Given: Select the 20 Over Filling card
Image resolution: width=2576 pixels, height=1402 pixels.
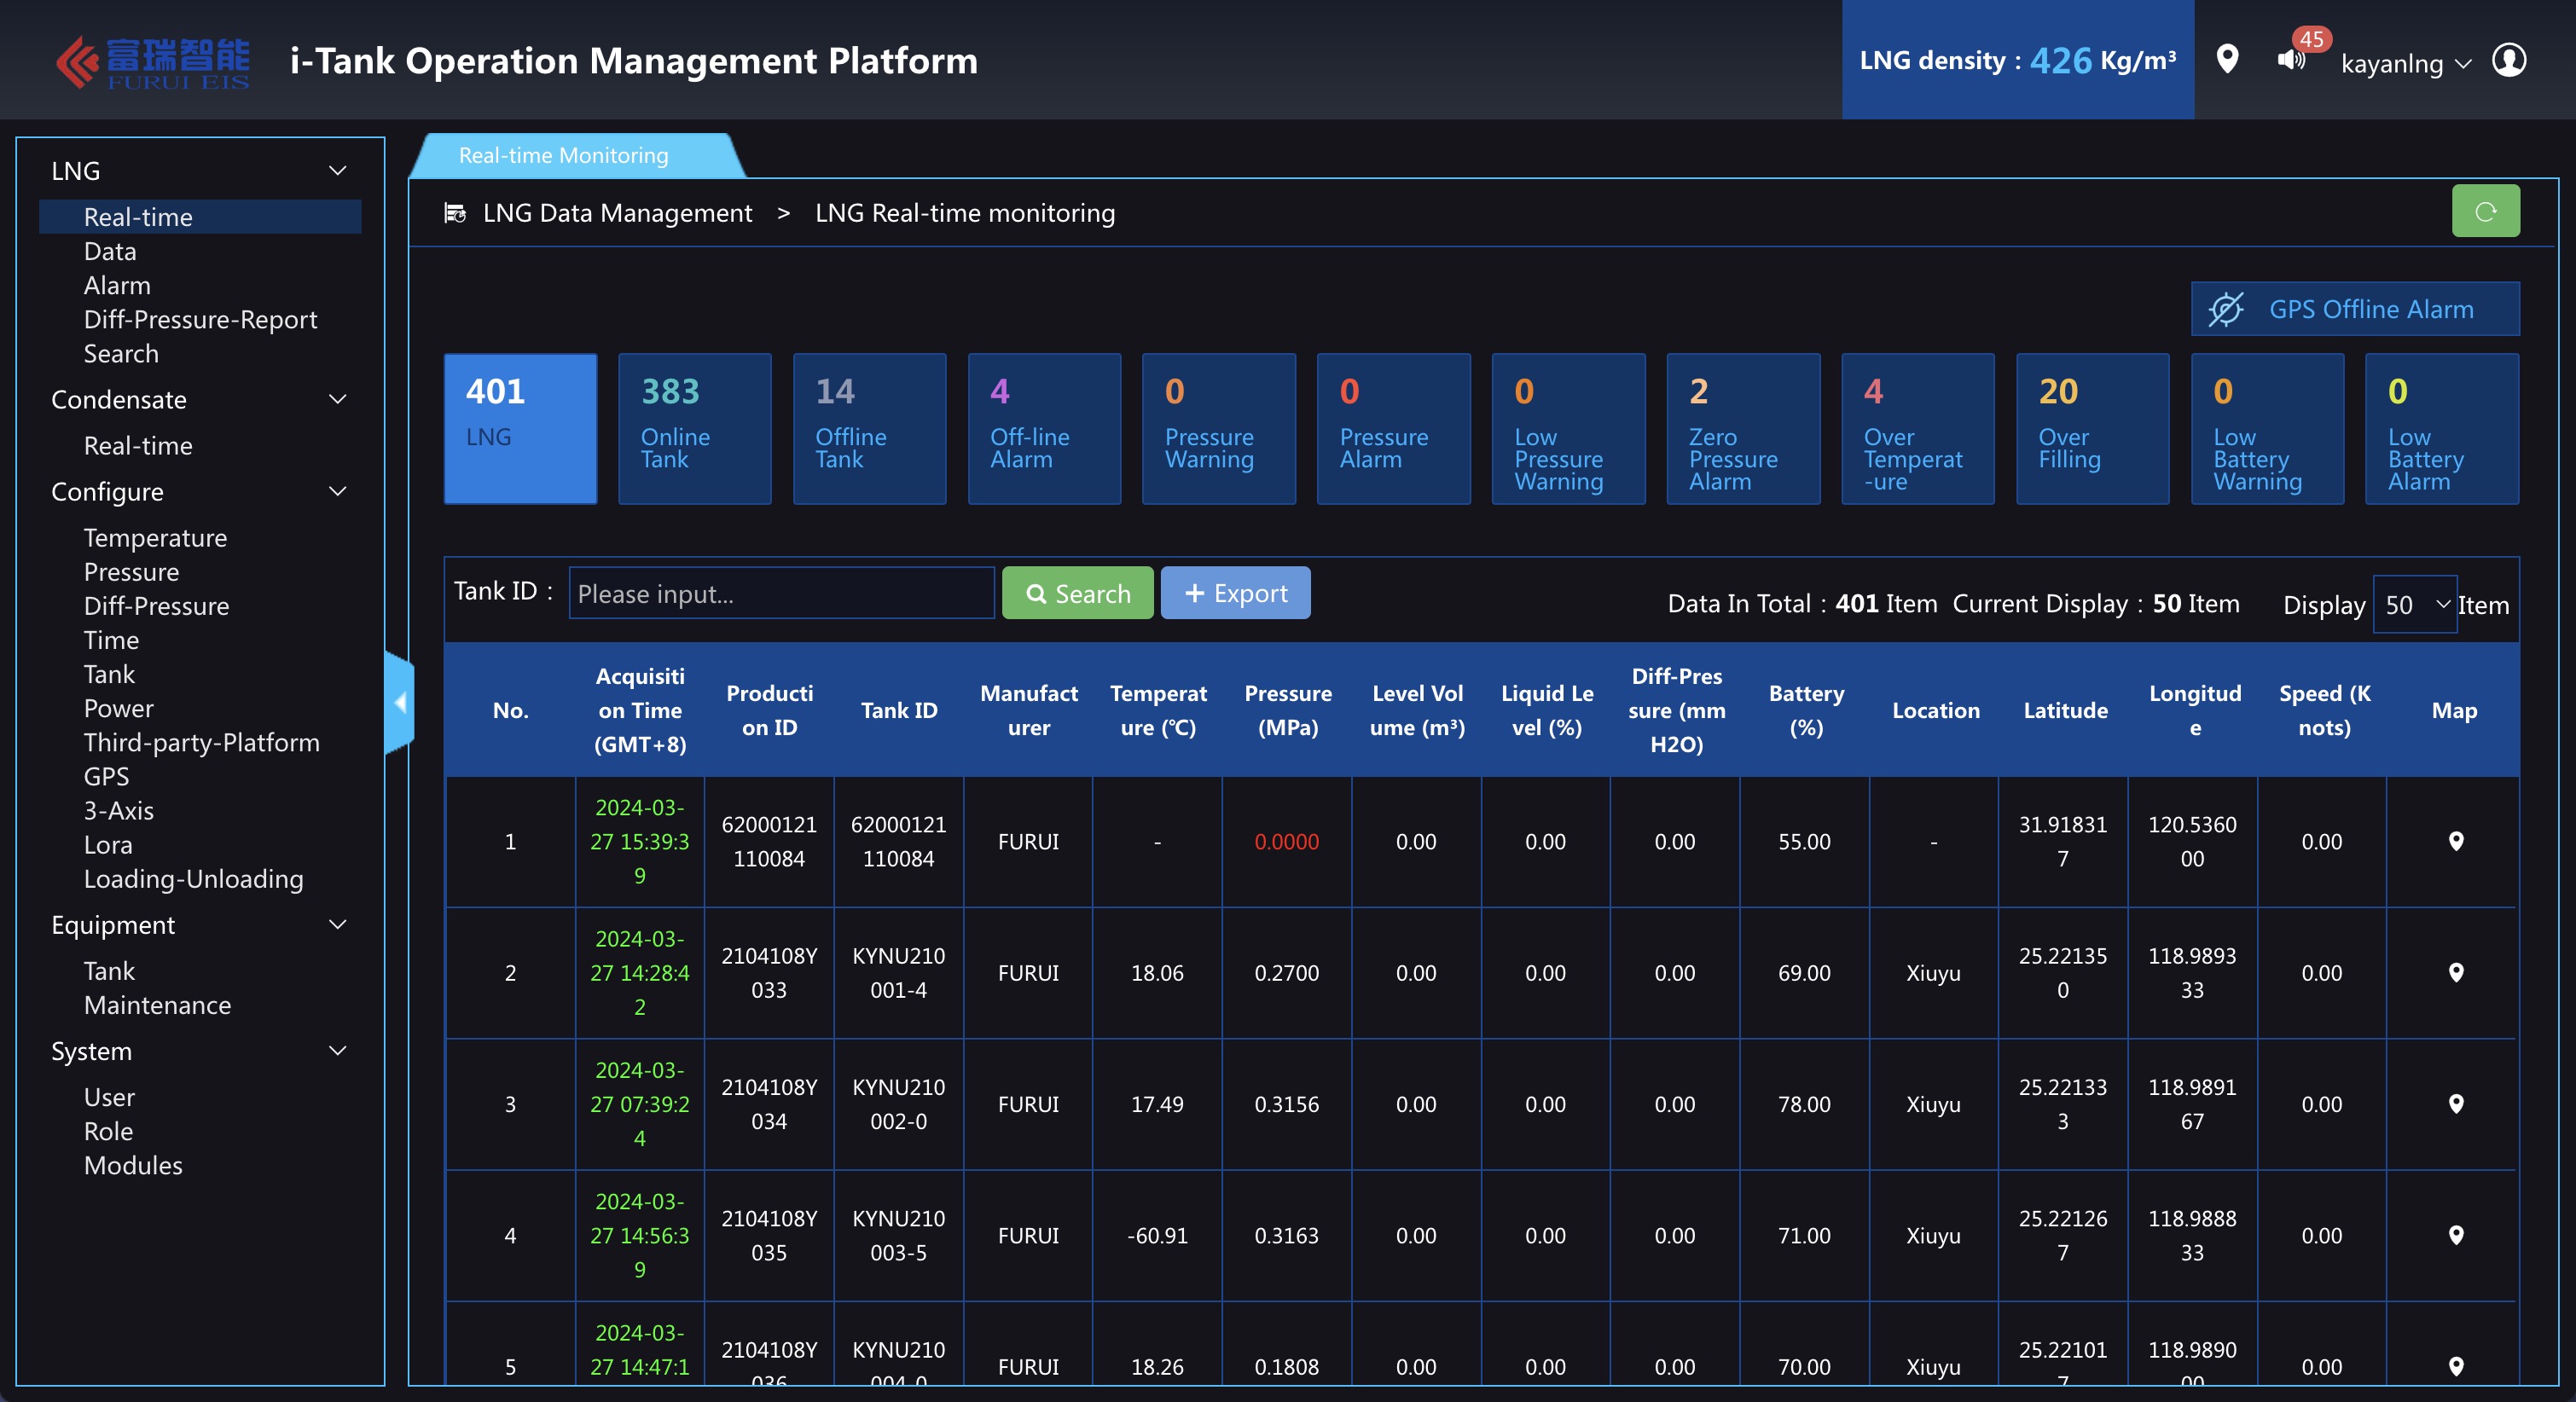Looking at the screenshot, I should [2093, 428].
